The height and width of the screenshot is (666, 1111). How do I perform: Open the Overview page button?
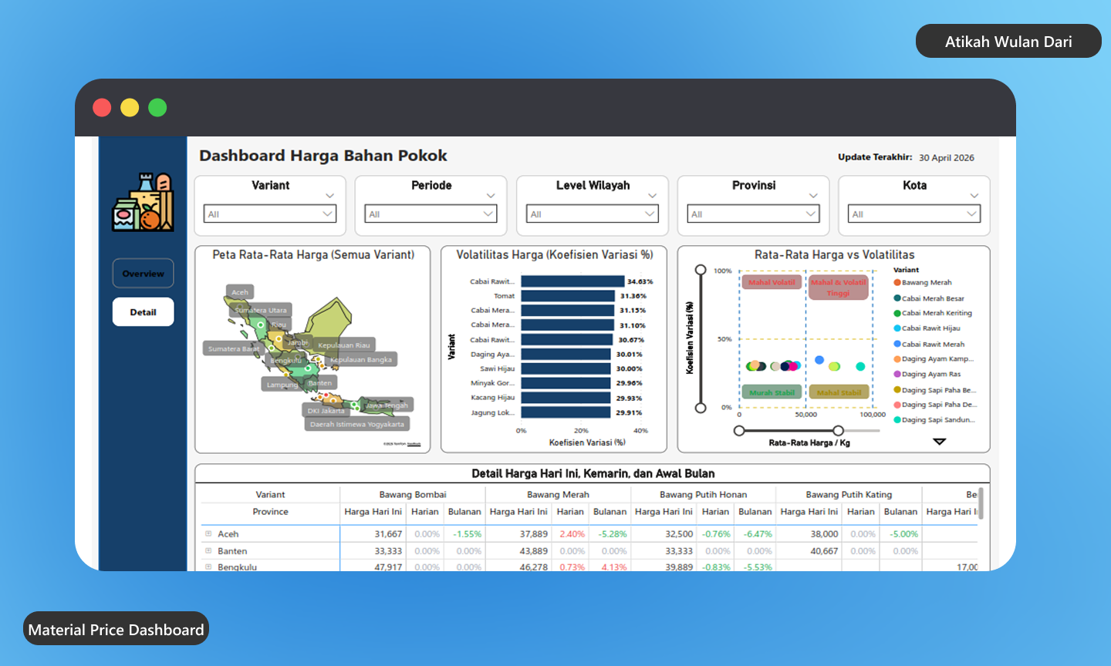coord(143,274)
